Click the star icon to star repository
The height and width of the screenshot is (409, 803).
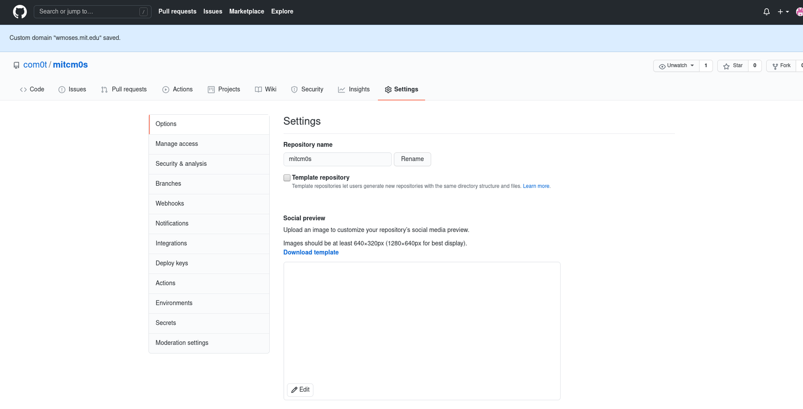[x=726, y=66]
